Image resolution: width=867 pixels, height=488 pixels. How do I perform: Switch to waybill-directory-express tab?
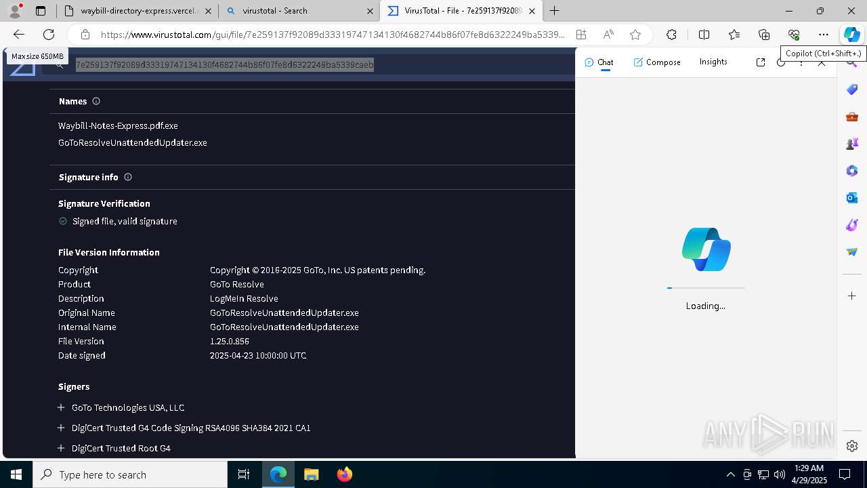138,11
